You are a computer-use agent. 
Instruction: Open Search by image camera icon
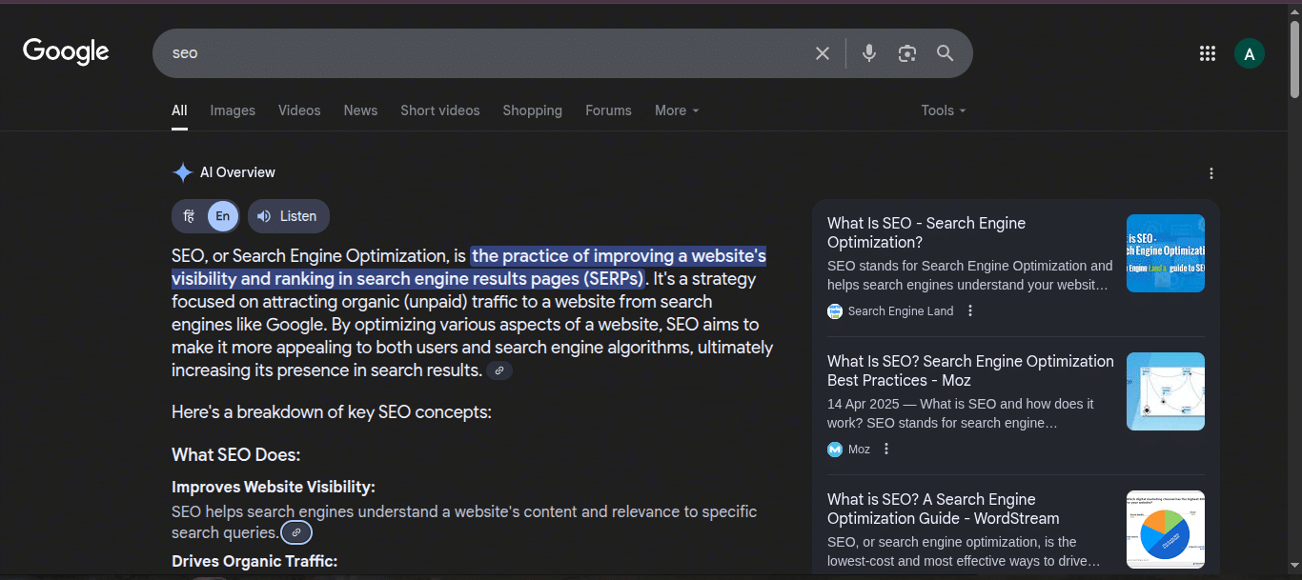click(x=907, y=53)
